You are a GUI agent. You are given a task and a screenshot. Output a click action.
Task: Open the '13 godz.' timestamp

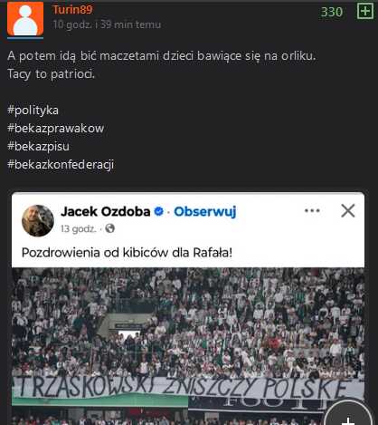click(x=78, y=229)
